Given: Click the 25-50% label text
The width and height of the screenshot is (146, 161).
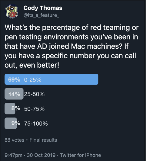Looking at the screenshot, I should pyautogui.click(x=34, y=94).
